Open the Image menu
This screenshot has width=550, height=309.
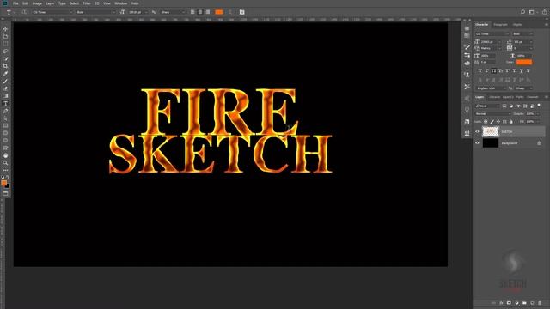click(x=37, y=3)
